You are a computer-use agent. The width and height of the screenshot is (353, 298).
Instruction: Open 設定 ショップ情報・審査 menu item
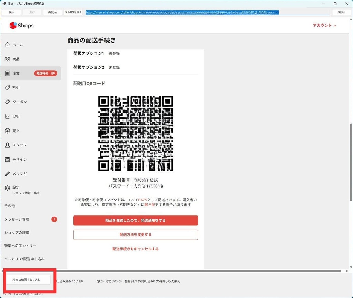(31, 190)
